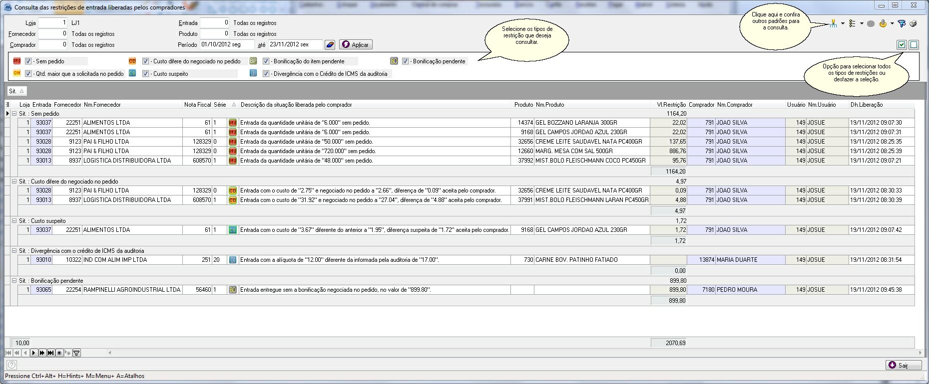The height and width of the screenshot is (384, 929).
Task: Click SP icon in GEL BOZZANO LARANJA row
Action: (x=233, y=123)
